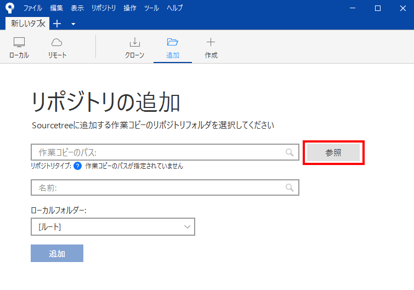Viewport: 414px width, 290px height.
Task: Show ローカル repositories
Action: click(19, 48)
